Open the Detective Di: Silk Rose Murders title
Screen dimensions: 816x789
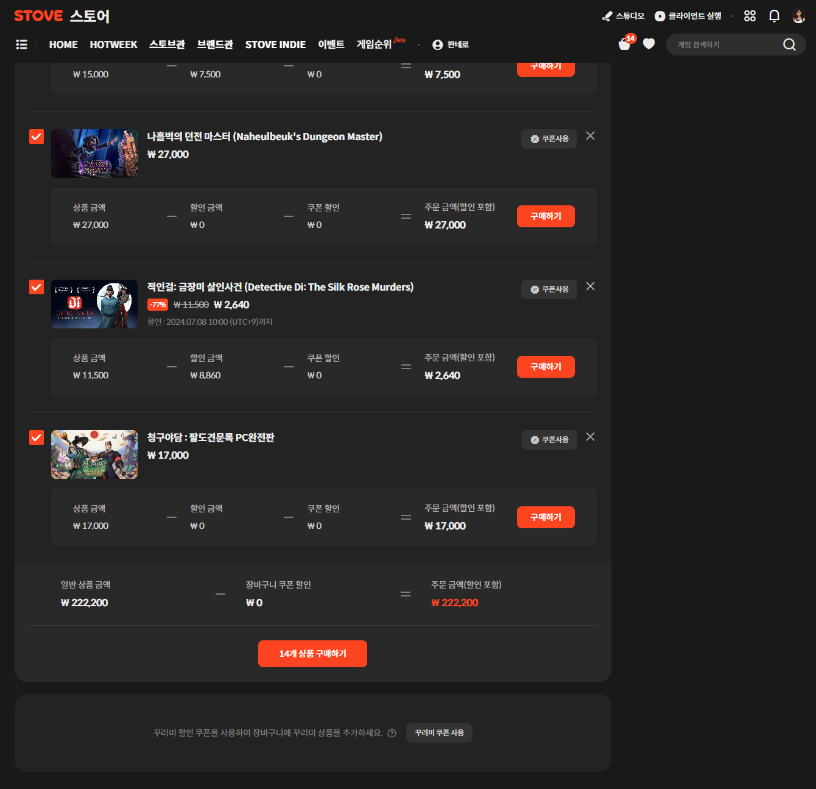click(x=280, y=287)
